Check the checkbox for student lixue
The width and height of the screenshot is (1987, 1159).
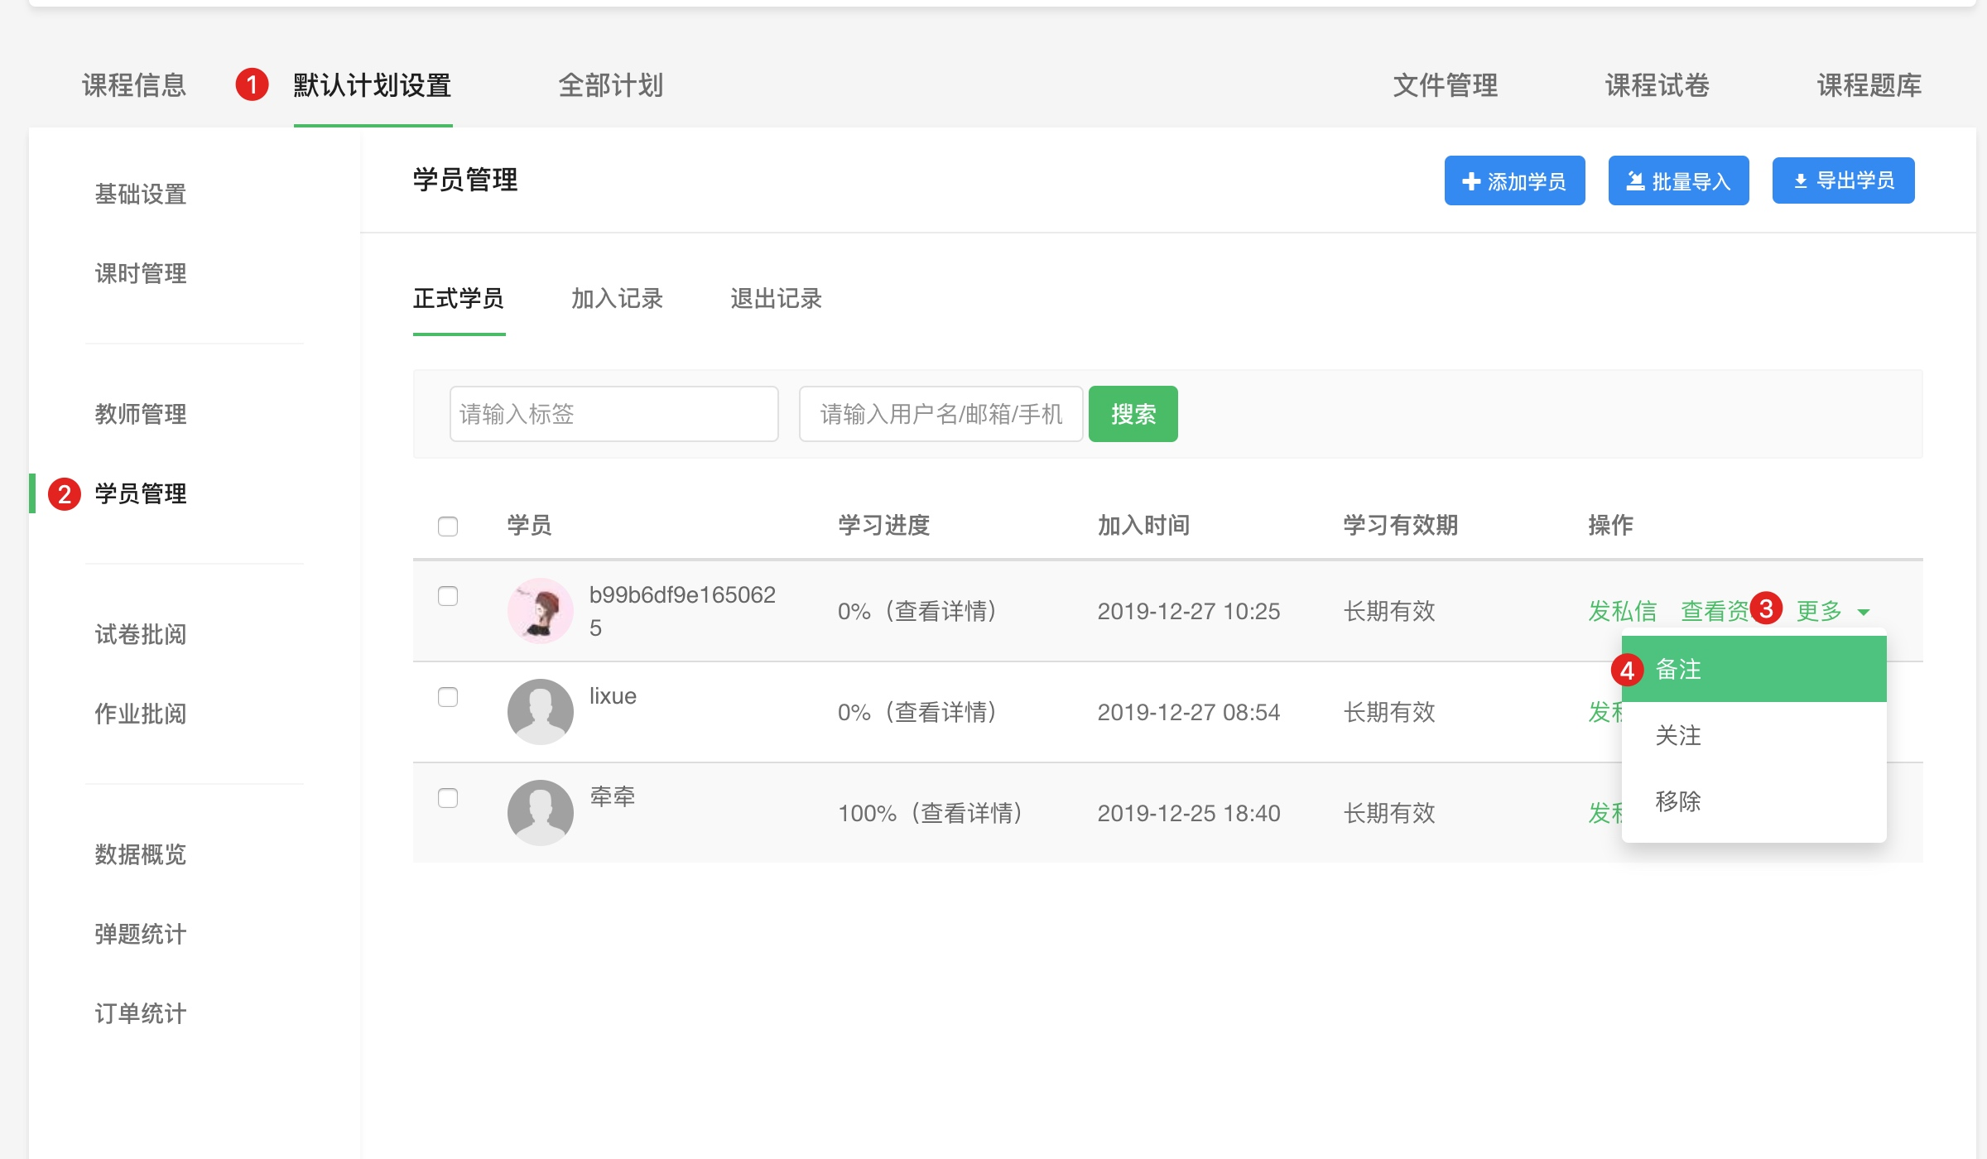(x=448, y=697)
